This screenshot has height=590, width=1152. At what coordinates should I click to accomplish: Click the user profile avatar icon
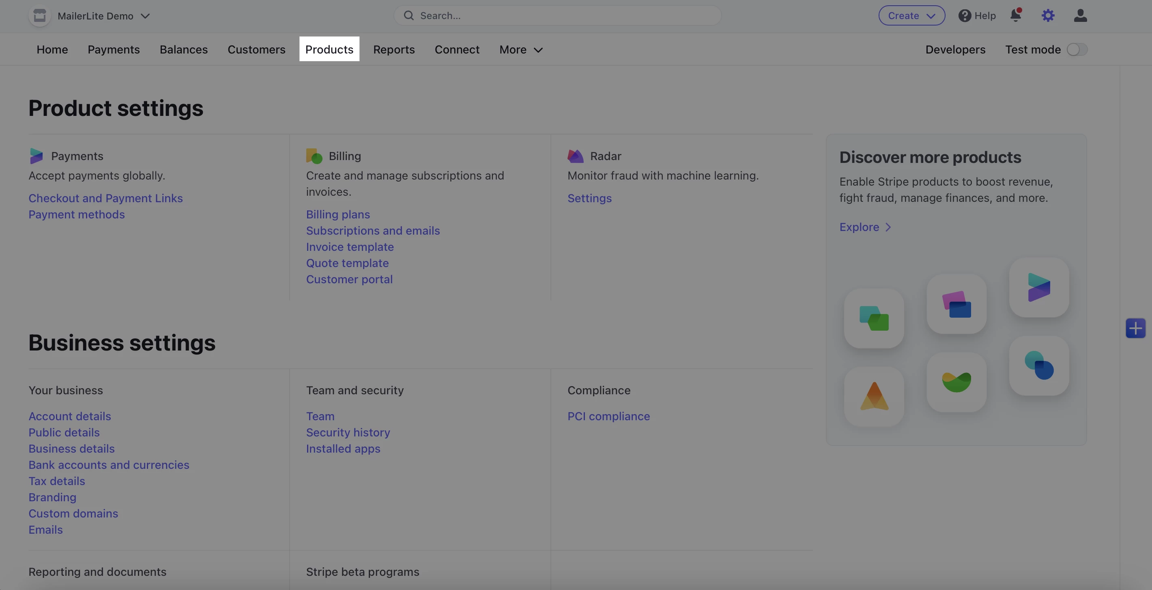1080,16
